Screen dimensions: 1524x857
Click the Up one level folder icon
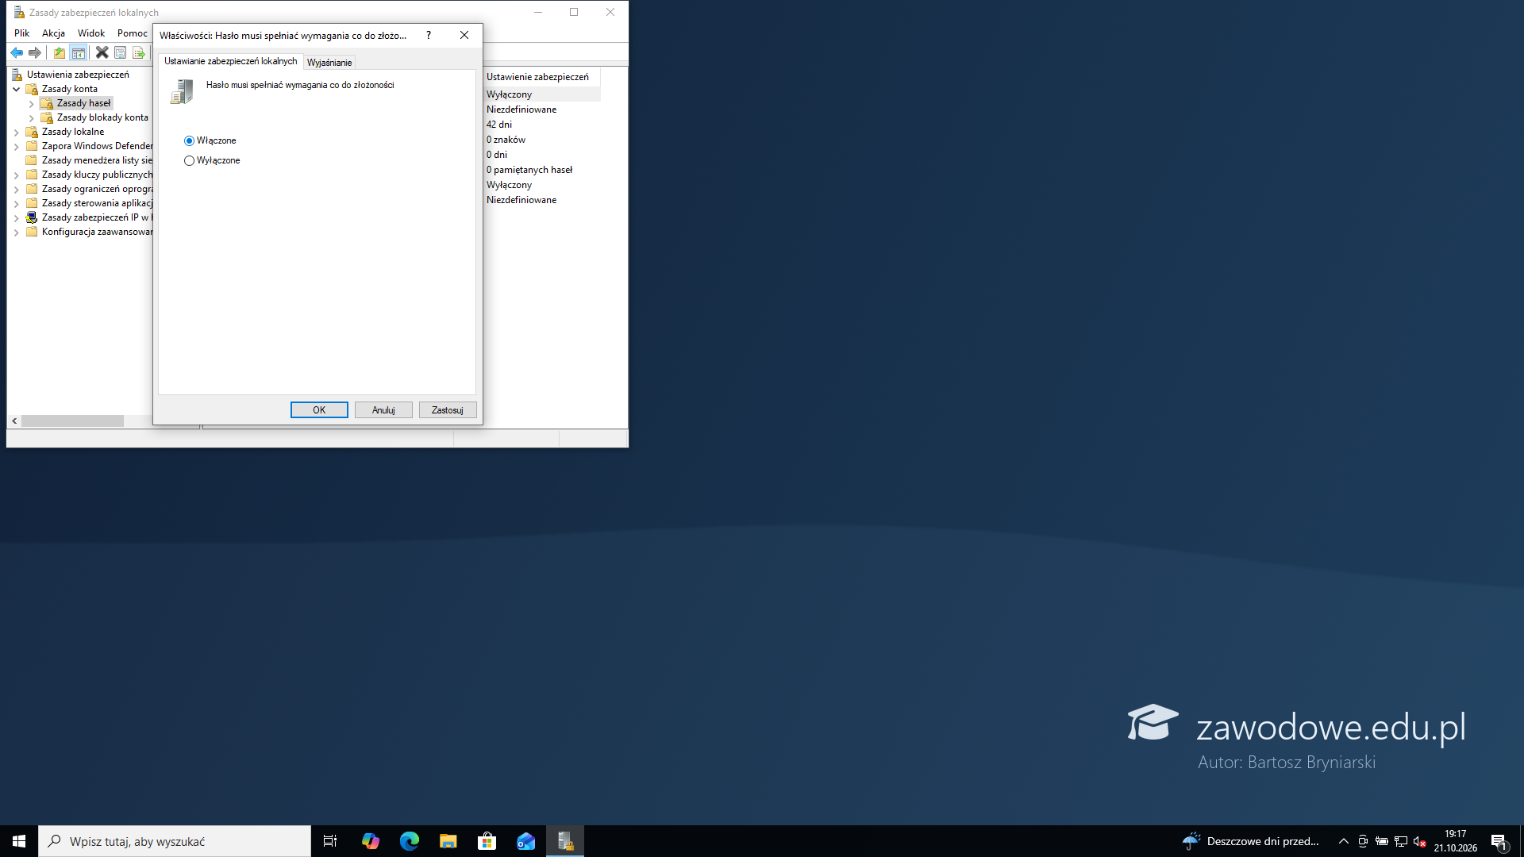tap(60, 52)
